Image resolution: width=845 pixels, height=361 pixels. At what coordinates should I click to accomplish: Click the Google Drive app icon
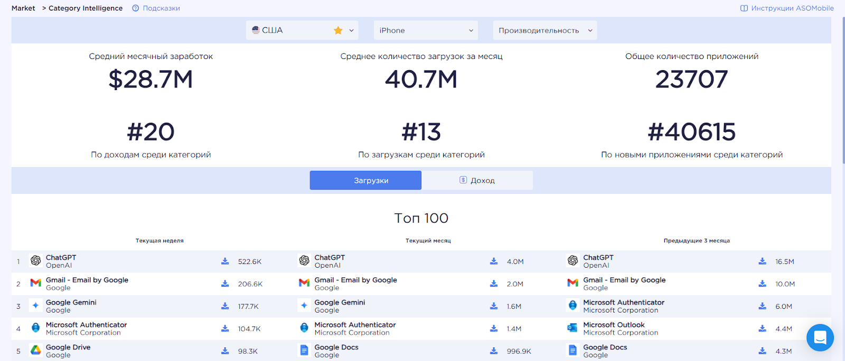[x=35, y=350]
